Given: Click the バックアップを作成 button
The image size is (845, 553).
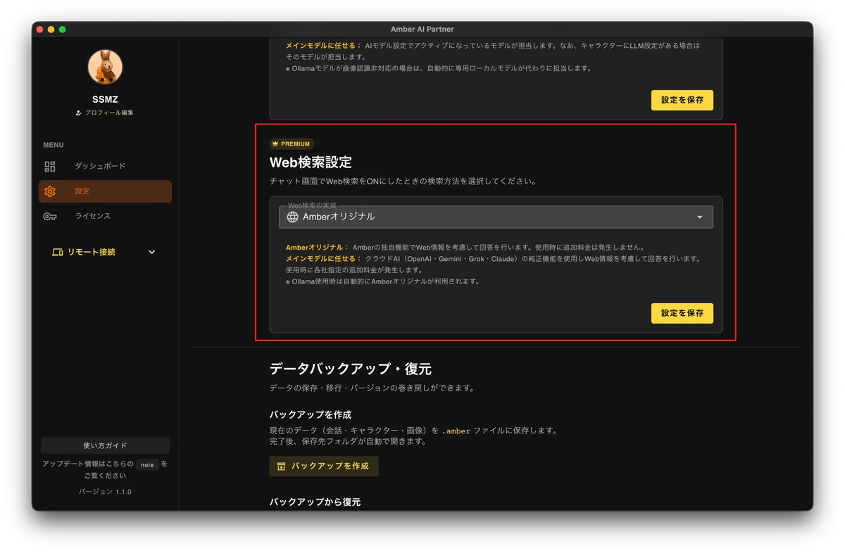Looking at the screenshot, I should pos(324,466).
